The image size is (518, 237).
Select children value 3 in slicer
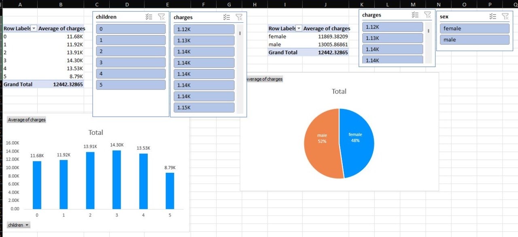tap(131, 63)
